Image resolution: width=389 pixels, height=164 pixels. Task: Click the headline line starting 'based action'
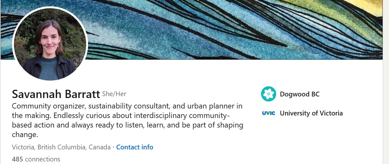click(127, 125)
